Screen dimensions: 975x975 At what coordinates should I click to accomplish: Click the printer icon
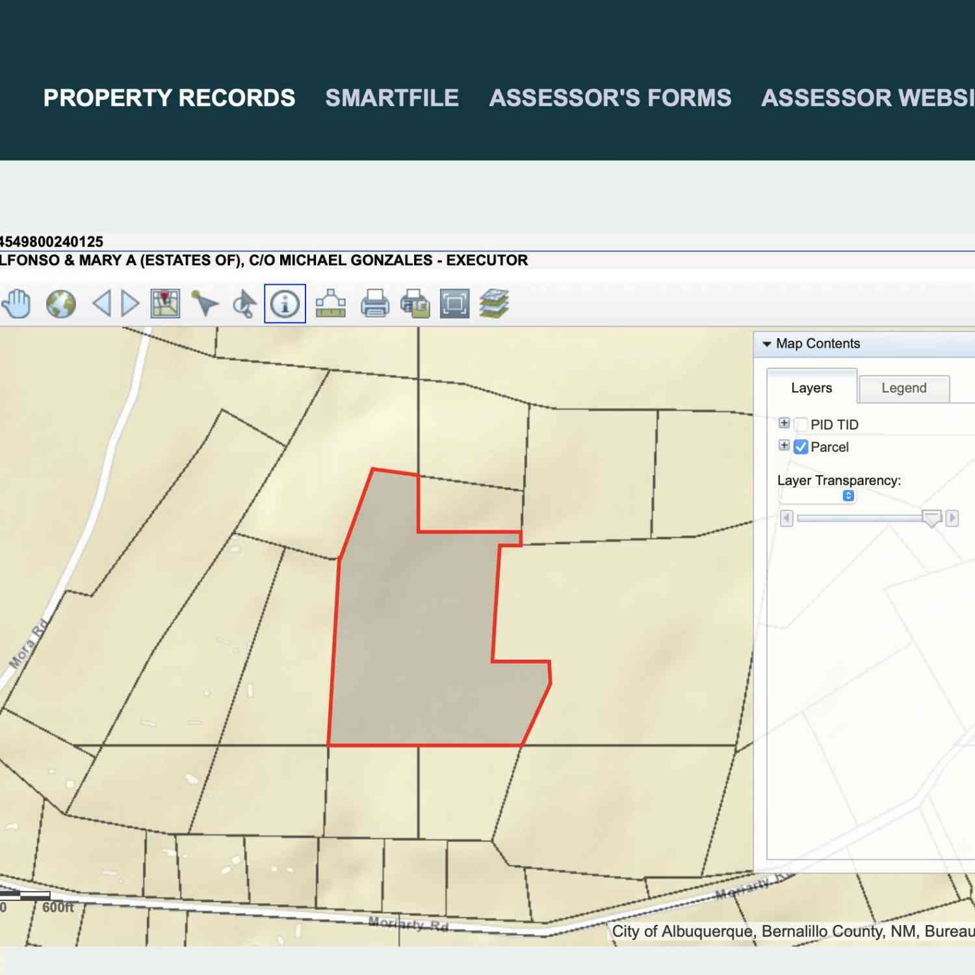(375, 304)
